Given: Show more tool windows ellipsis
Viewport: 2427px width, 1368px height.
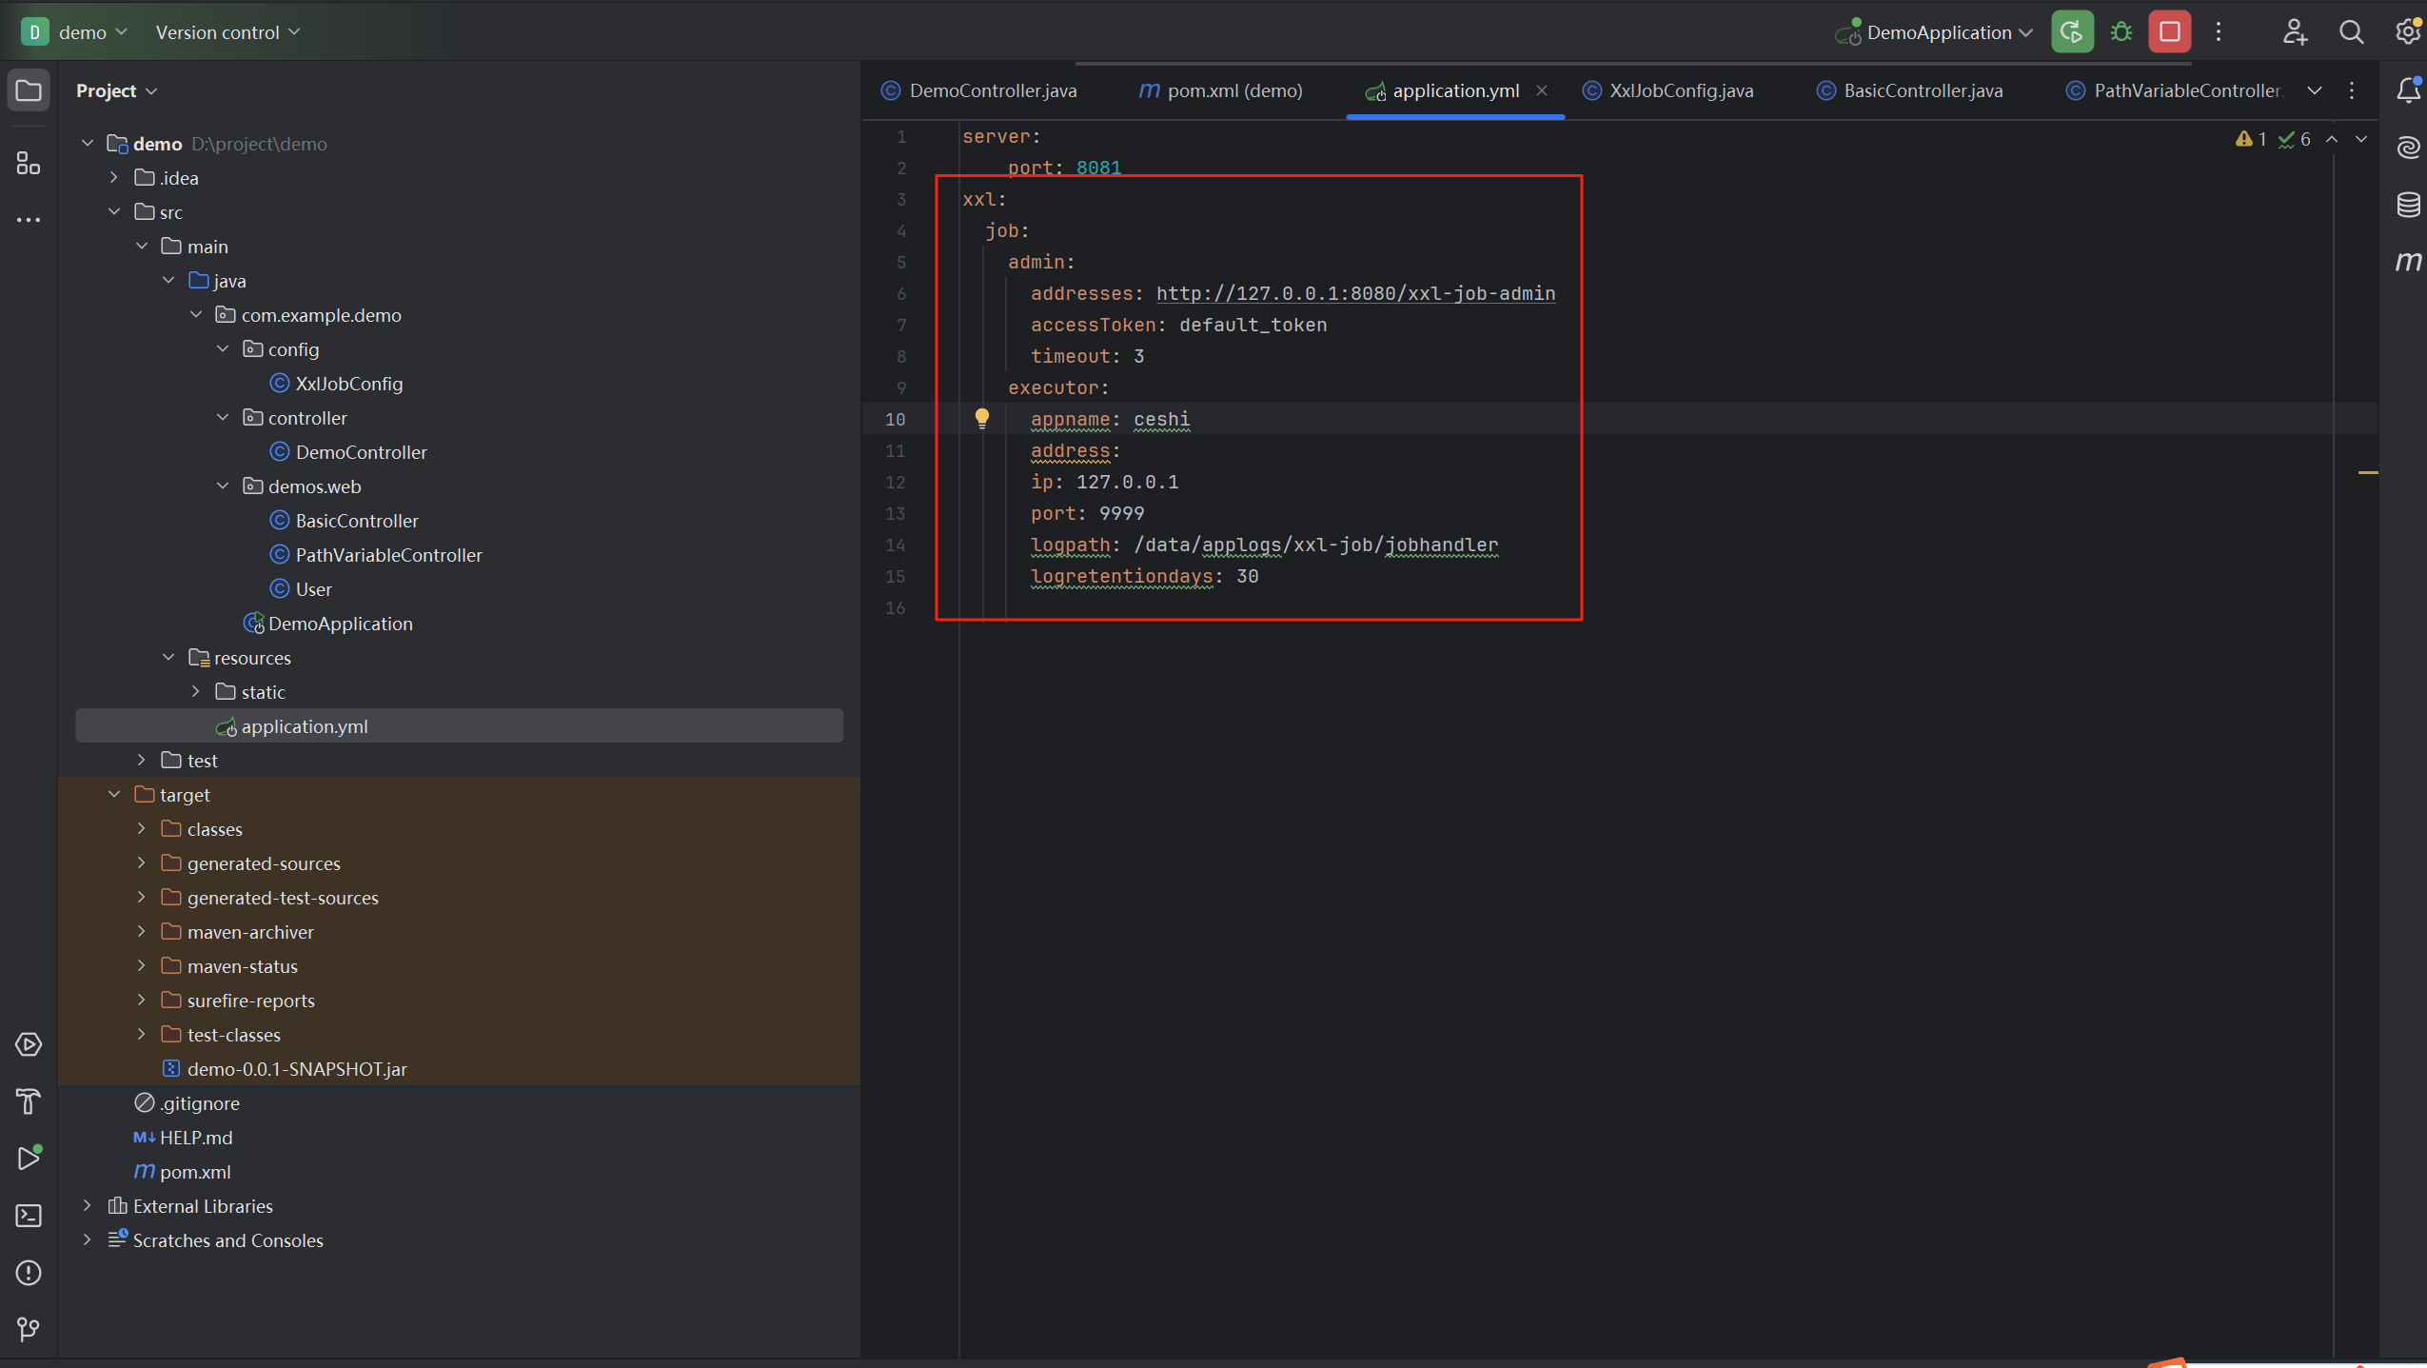Looking at the screenshot, I should pyautogui.click(x=29, y=220).
